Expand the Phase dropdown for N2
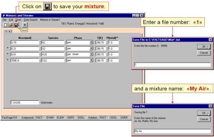The height and width of the screenshot is (137, 214). [91, 43]
